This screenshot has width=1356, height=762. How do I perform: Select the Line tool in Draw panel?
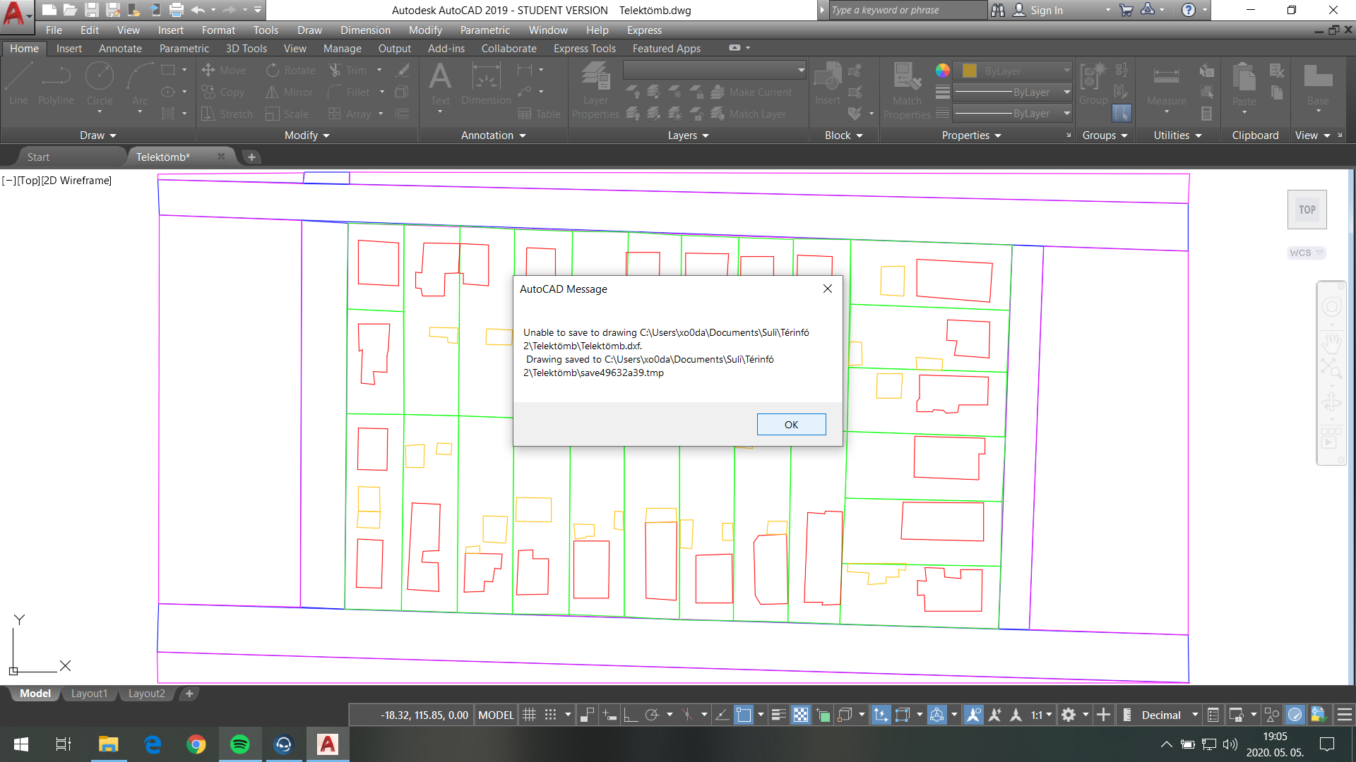[x=18, y=84]
